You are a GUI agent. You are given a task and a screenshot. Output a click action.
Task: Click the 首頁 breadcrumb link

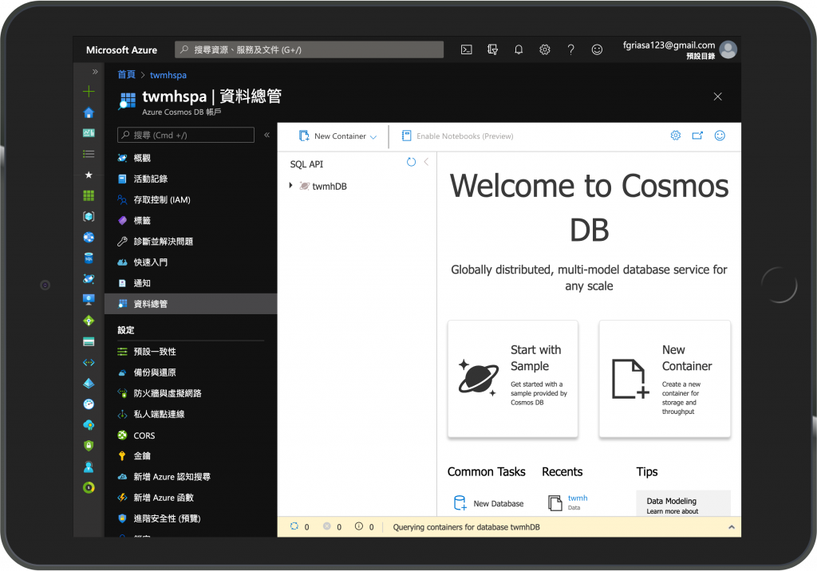pyautogui.click(x=126, y=74)
